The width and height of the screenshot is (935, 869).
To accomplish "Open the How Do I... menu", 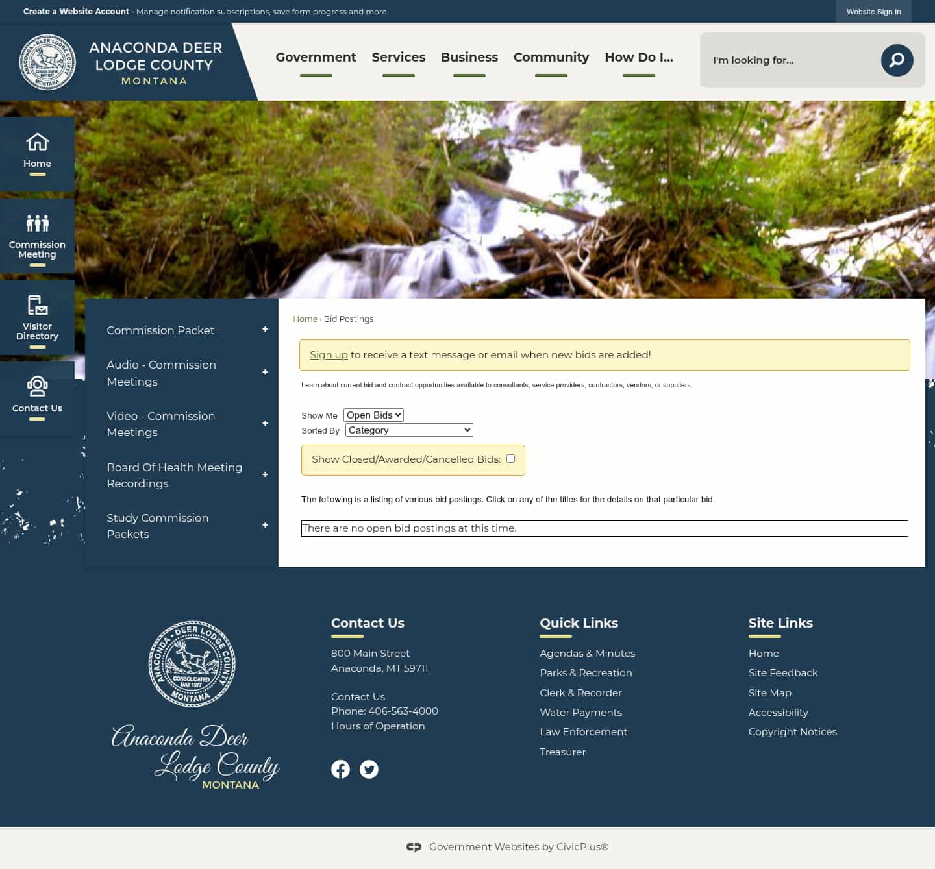I will pyautogui.click(x=639, y=57).
